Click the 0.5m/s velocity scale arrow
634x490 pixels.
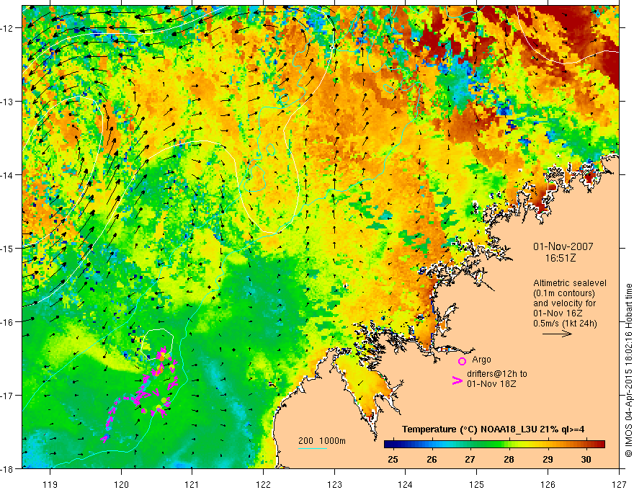(557, 334)
